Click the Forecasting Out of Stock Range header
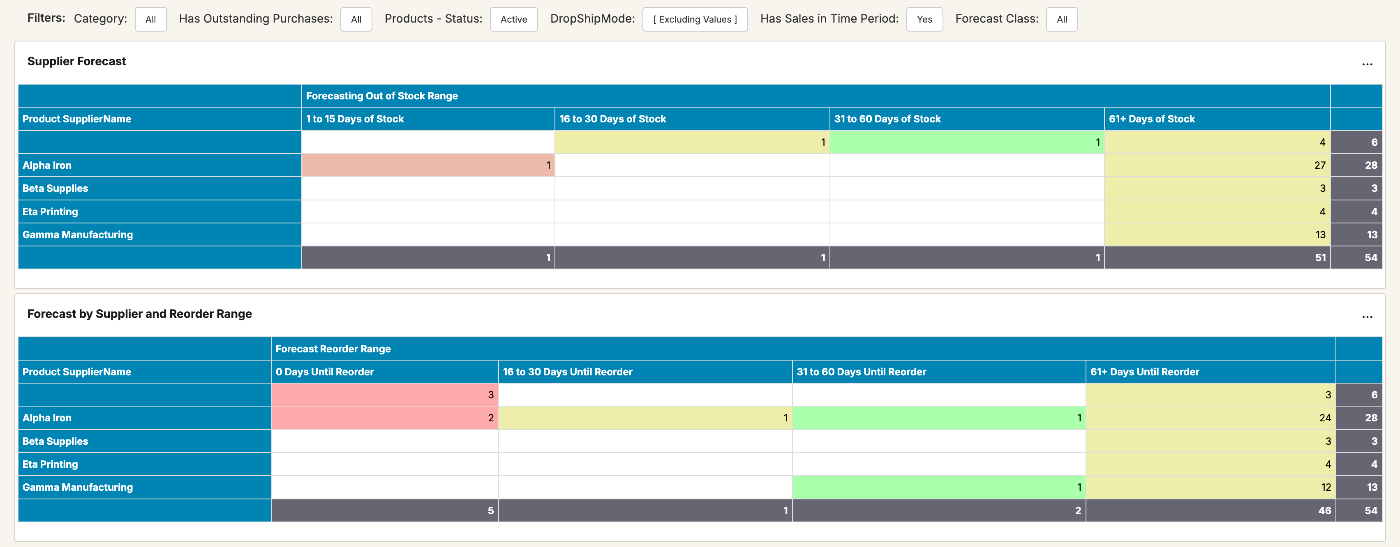 point(381,96)
